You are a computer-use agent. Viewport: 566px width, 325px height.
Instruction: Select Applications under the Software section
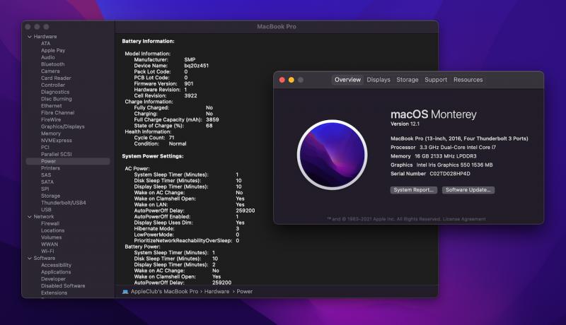click(56, 272)
